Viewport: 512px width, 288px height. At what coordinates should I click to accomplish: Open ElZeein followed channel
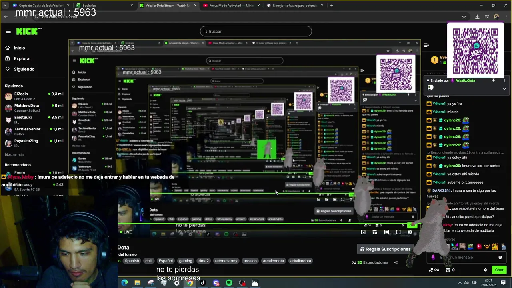(x=34, y=96)
